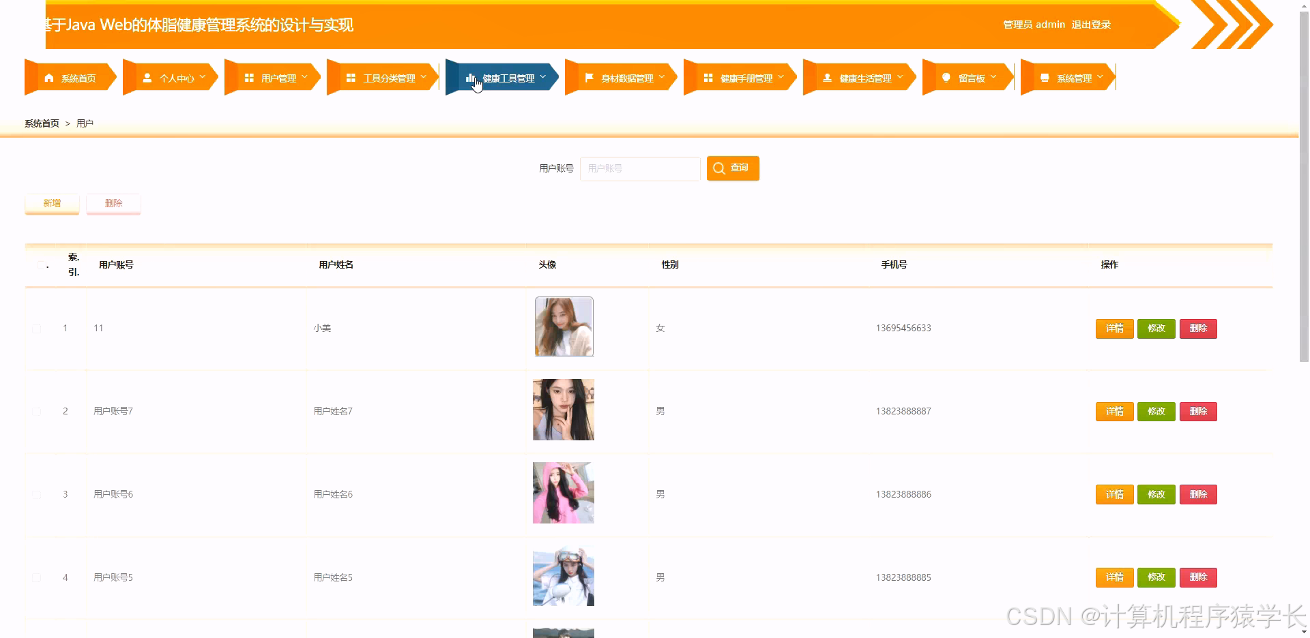Viewport: 1310px width, 638px height.
Task: Click the lightbulb icon of 留言板
Action: [946, 78]
